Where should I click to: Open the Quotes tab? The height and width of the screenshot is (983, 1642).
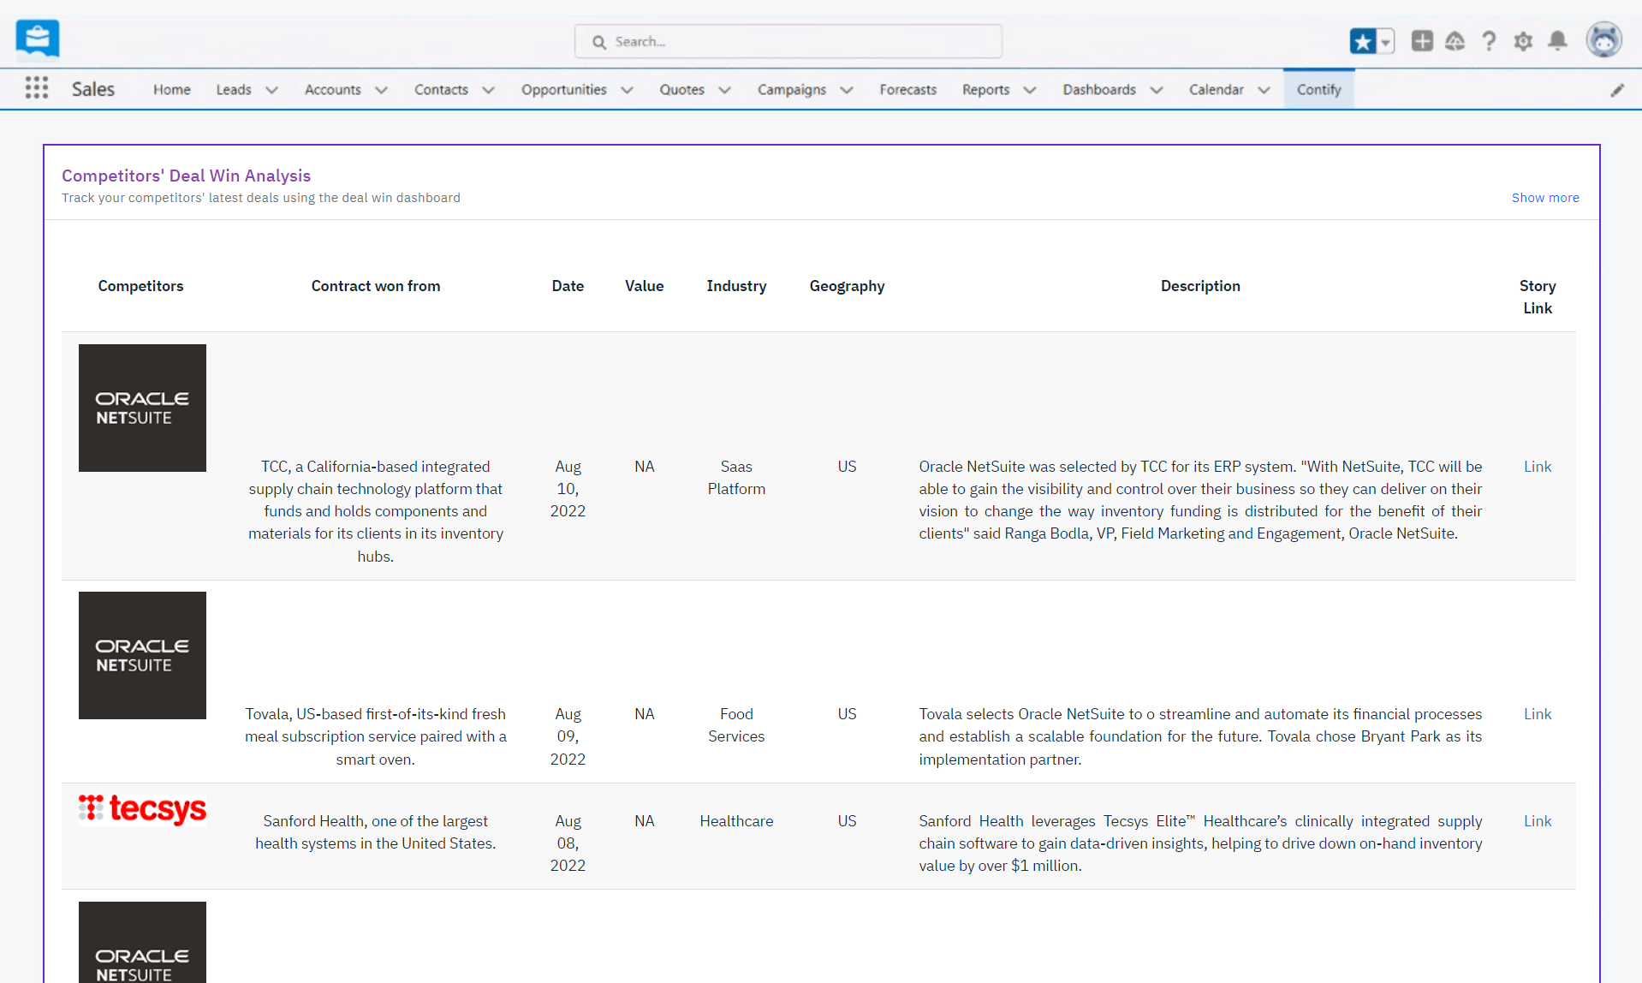point(682,89)
